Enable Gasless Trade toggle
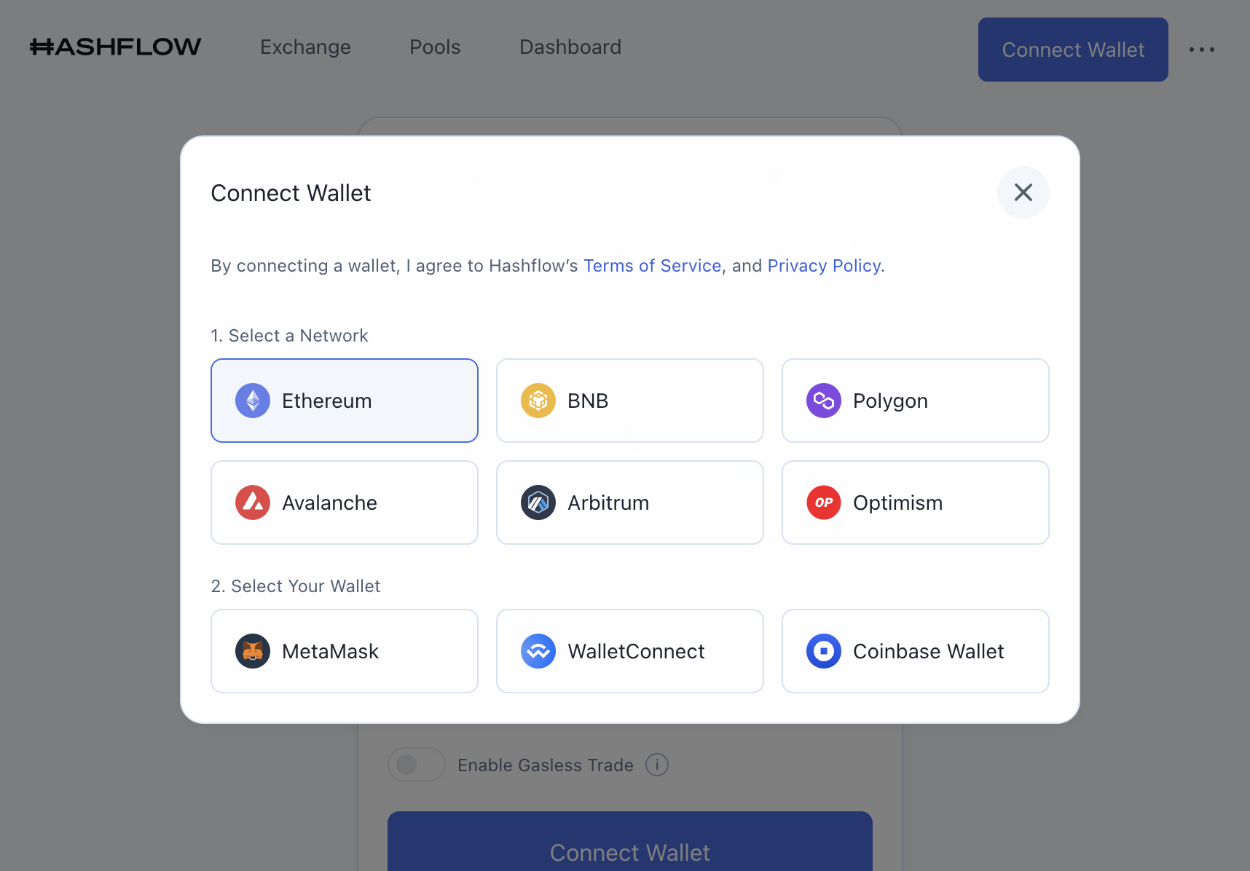1250x871 pixels. [x=416, y=765]
